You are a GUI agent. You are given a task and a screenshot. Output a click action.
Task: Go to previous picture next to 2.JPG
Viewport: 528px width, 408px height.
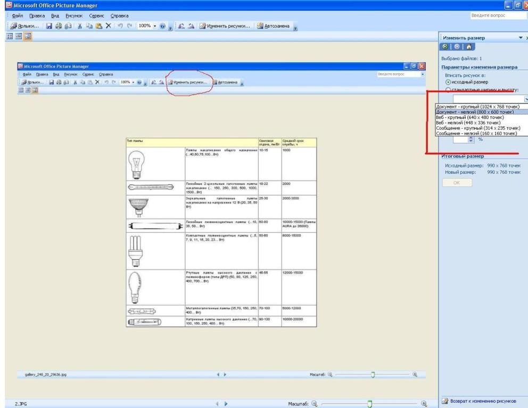pyautogui.click(x=217, y=404)
